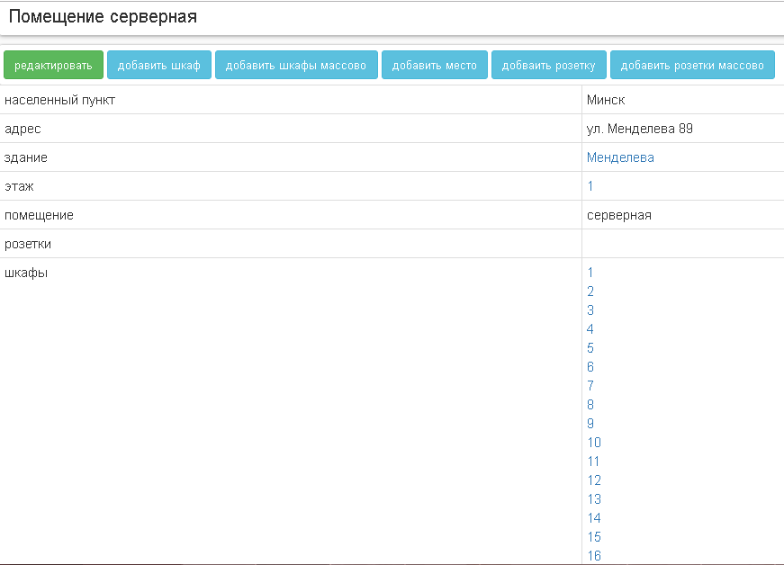784x565 pixels.
Task: Click the розетки label
Action: [28, 244]
